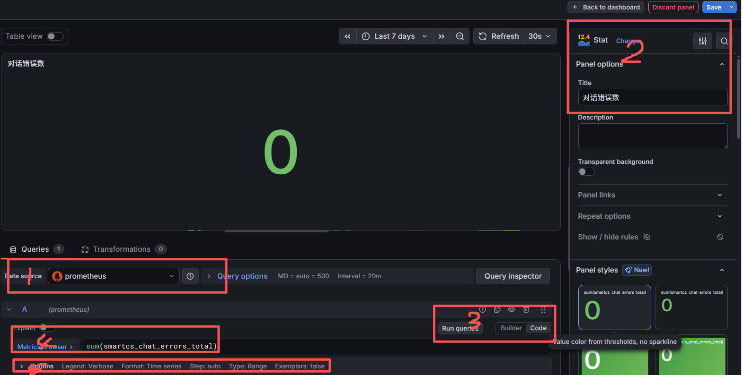
Task: Switch to the Transformations tab
Action: pyautogui.click(x=124, y=249)
